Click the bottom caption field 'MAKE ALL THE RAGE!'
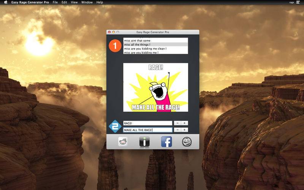304x190 pixels. 148,130
